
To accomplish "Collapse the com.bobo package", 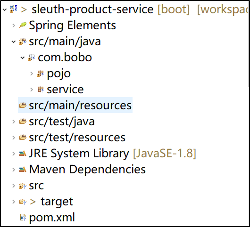I will (23, 57).
